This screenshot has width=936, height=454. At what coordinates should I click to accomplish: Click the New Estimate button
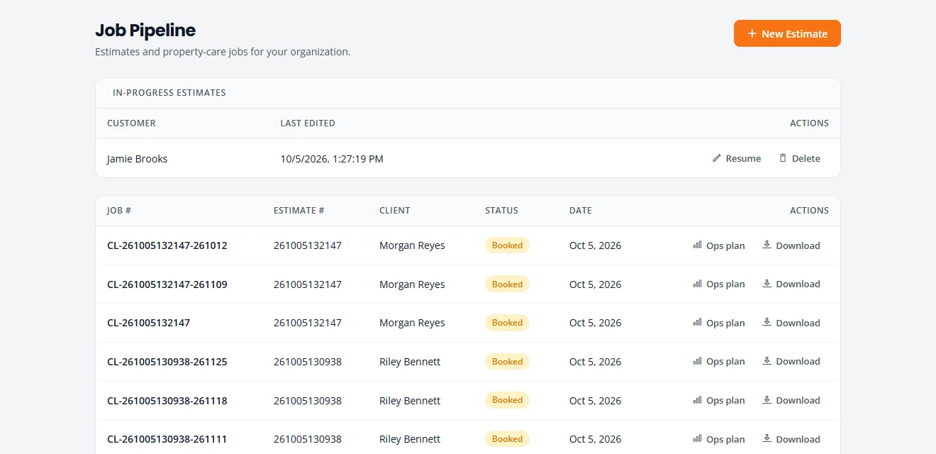(x=787, y=33)
